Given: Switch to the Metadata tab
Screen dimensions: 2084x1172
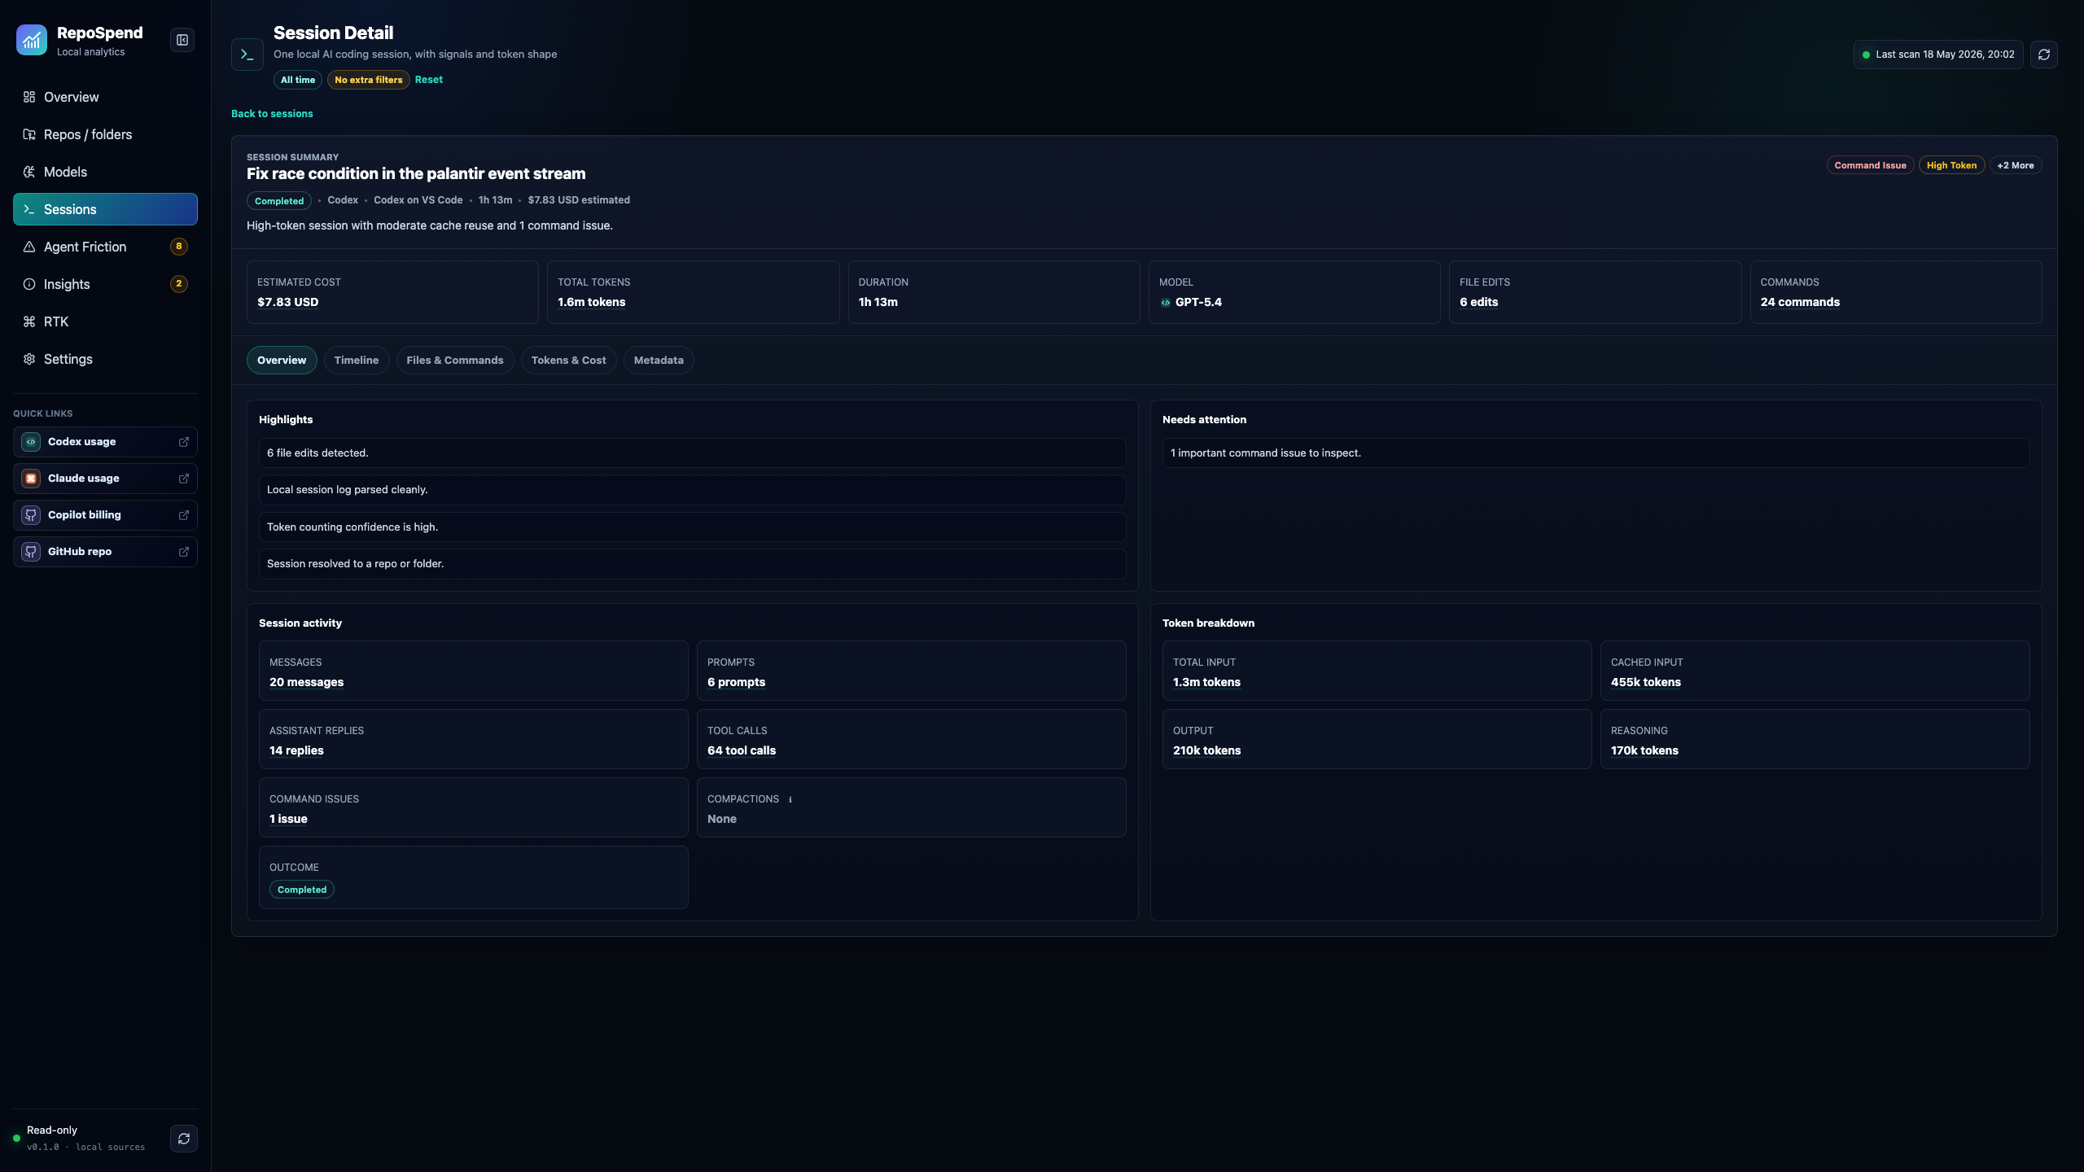Looking at the screenshot, I should pos(659,361).
